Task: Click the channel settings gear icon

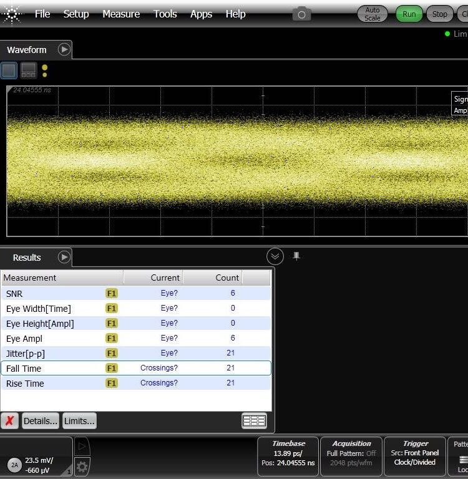Action: [x=82, y=466]
